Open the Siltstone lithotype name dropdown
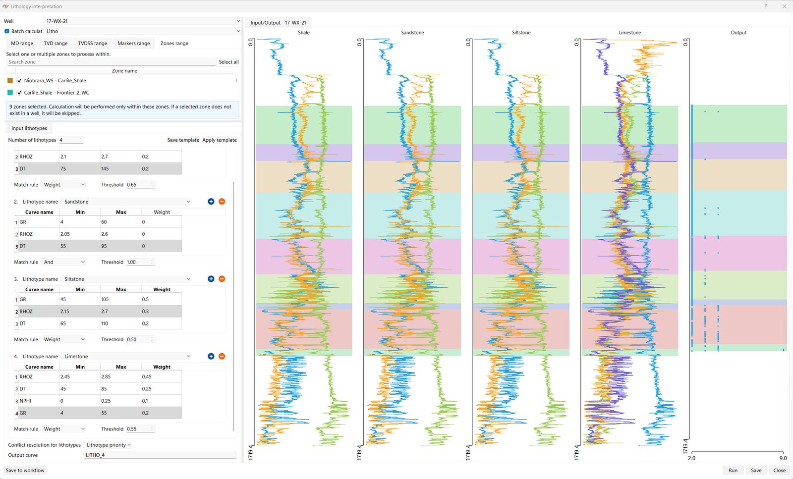Image resolution: width=793 pixels, height=479 pixels. (126, 279)
